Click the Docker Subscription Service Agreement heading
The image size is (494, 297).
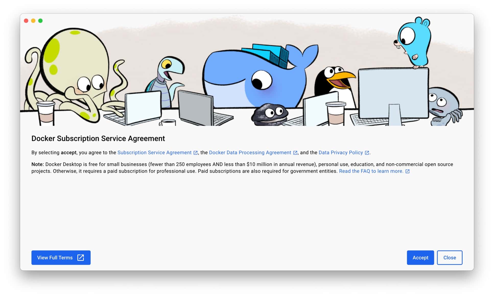(98, 138)
